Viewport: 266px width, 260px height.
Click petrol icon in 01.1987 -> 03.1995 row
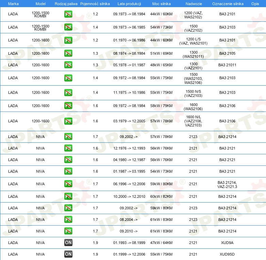click(68, 171)
